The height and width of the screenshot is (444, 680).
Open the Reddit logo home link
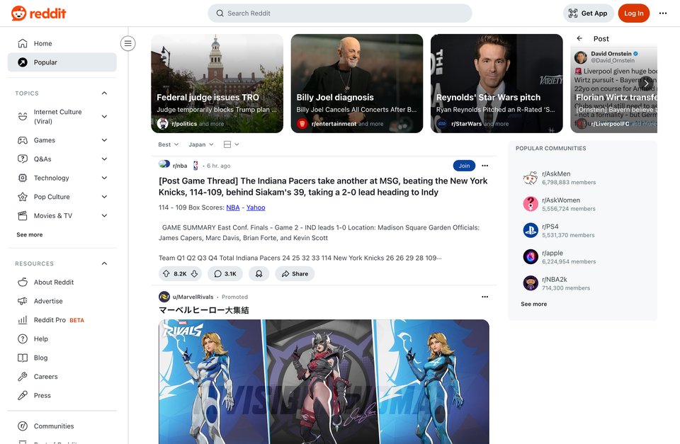[38, 13]
